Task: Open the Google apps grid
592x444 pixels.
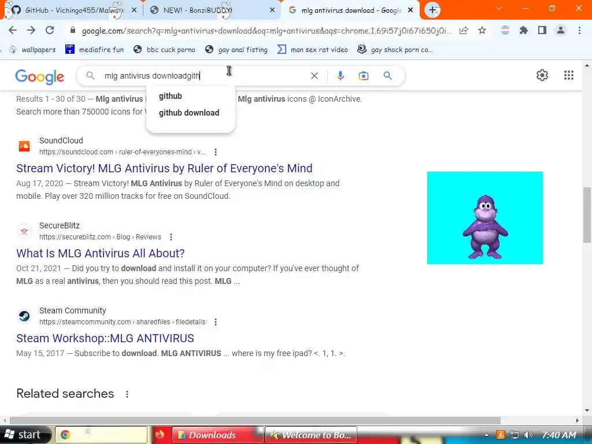Action: click(569, 76)
